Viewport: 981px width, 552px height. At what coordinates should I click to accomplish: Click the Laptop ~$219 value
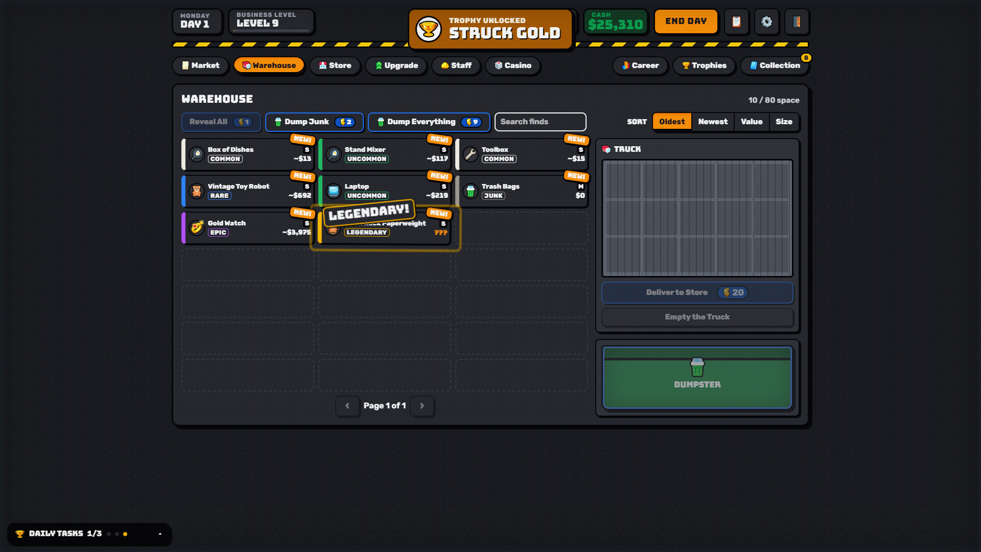[x=437, y=196]
